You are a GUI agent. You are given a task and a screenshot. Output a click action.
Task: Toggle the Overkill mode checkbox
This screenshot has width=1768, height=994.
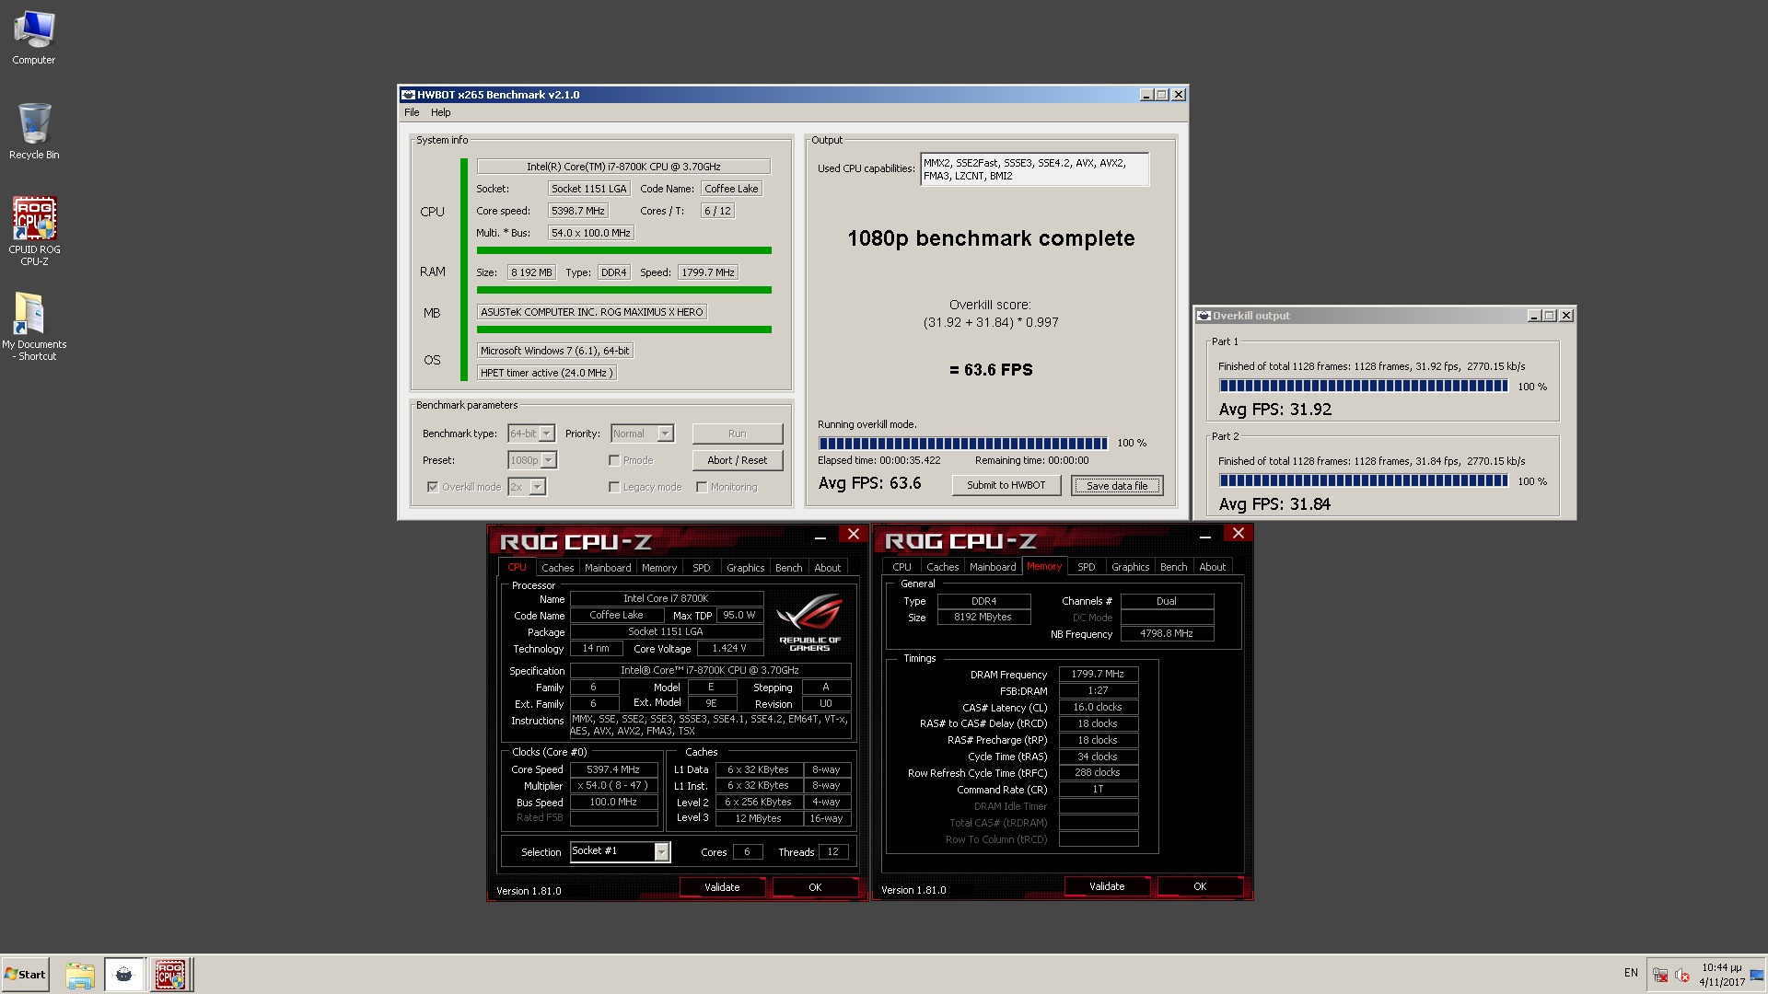pos(433,487)
